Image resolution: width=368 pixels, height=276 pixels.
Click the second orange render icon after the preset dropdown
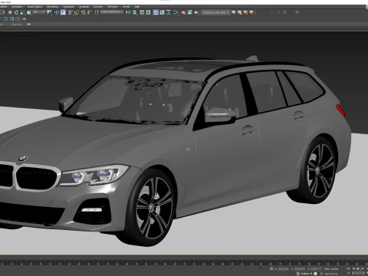click(240, 12)
